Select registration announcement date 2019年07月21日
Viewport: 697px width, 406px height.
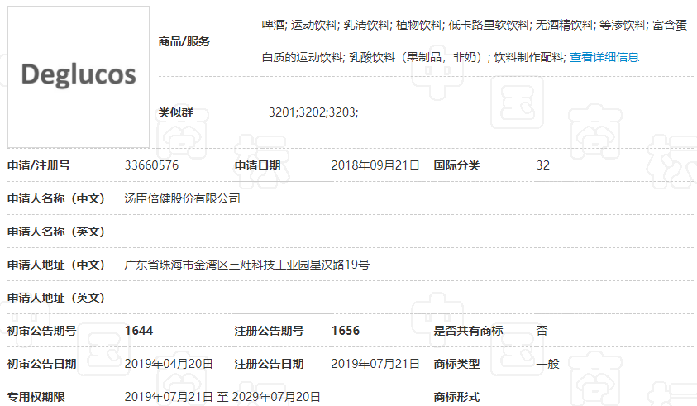pos(375,364)
